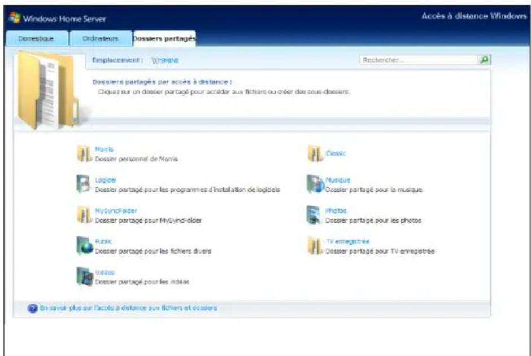Open the Logiciel shared folder link
Screen dimensions: 531x356
tap(105, 180)
